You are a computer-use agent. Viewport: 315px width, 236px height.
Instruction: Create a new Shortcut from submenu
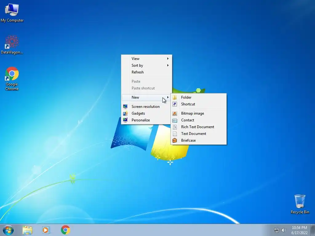coord(198,104)
